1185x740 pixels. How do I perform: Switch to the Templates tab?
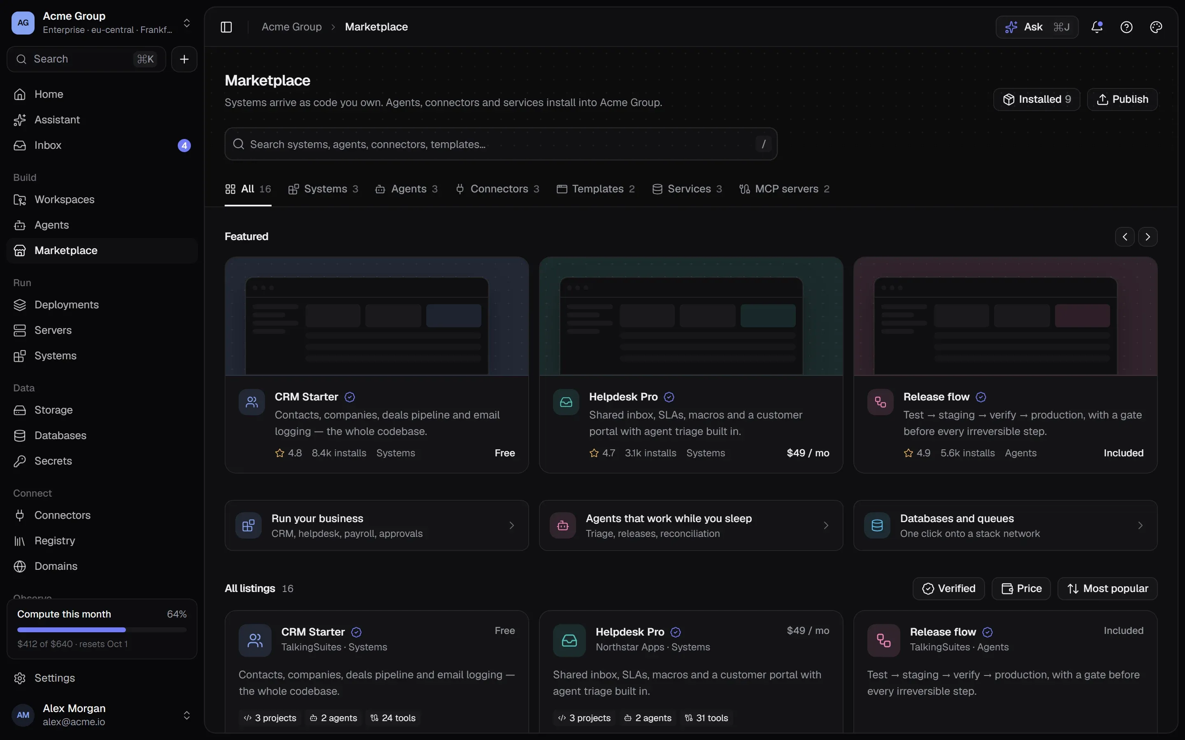595,189
